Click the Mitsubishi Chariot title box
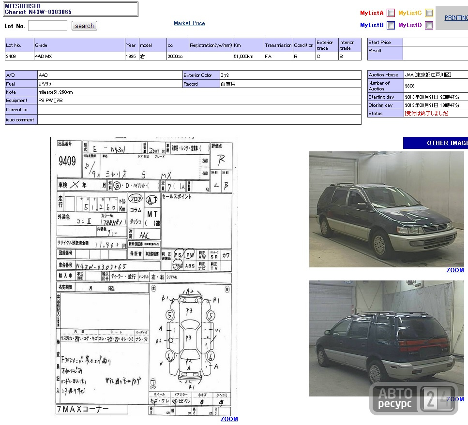Viewport: 468px width, 425px height. tap(71, 9)
